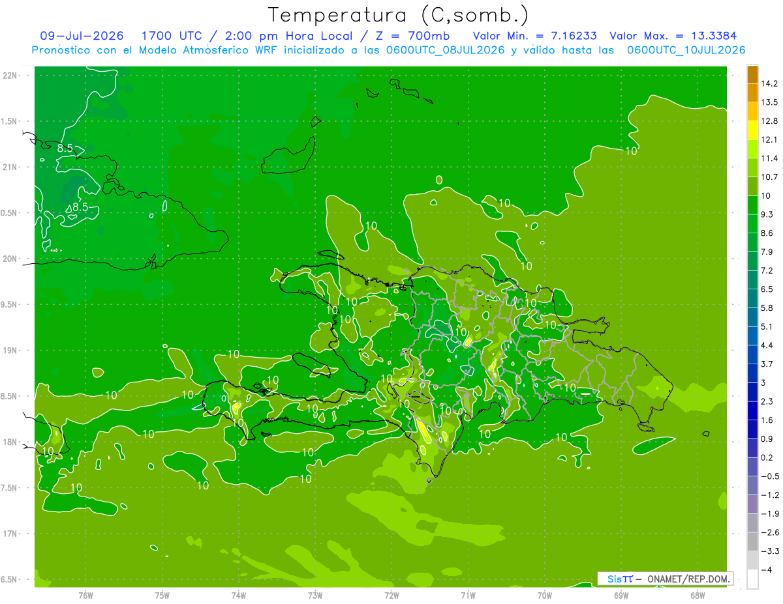The image size is (783, 604).
Task: Select the initialization time '0600UTC_08JUL2026'
Action: [446, 50]
